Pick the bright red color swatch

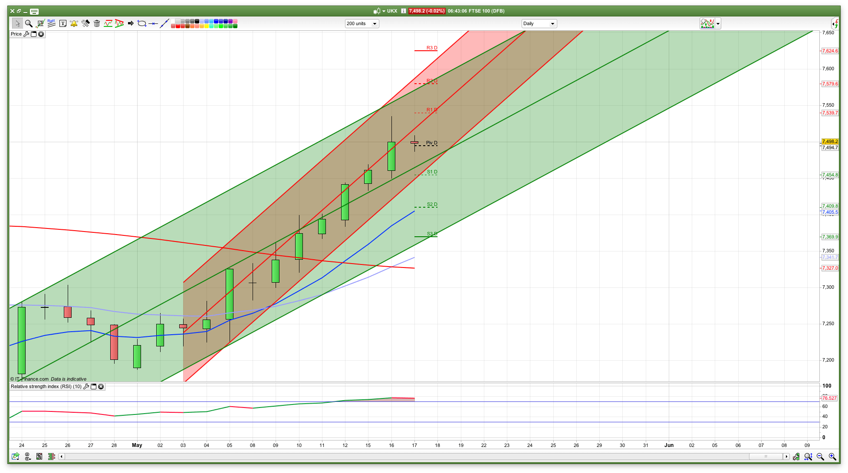[178, 26]
